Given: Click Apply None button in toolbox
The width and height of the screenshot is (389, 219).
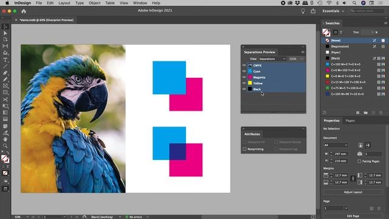Looking at the screenshot, I should click(x=5, y=173).
